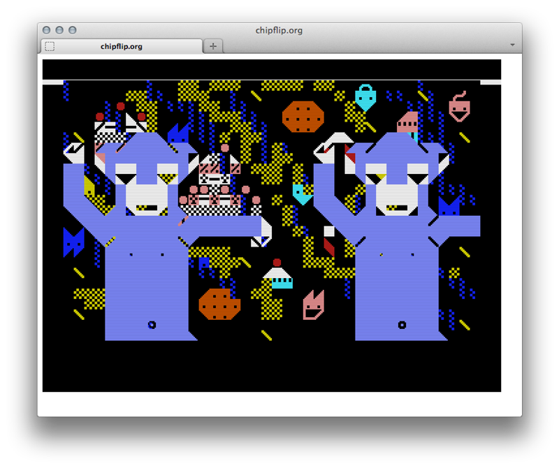Viewport: 559px width, 468px height.
Task: Open a new tab with plus button
Action: pos(213,46)
